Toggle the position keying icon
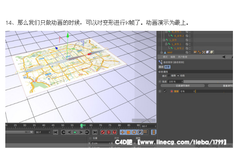This screenshot has width=237, height=149. 122,132
